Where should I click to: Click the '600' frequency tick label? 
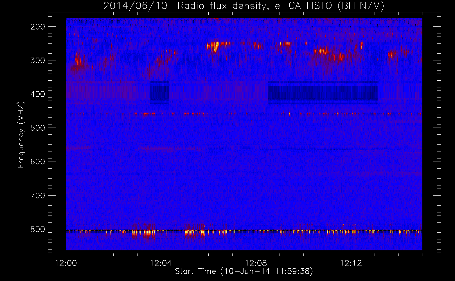pos(38,162)
